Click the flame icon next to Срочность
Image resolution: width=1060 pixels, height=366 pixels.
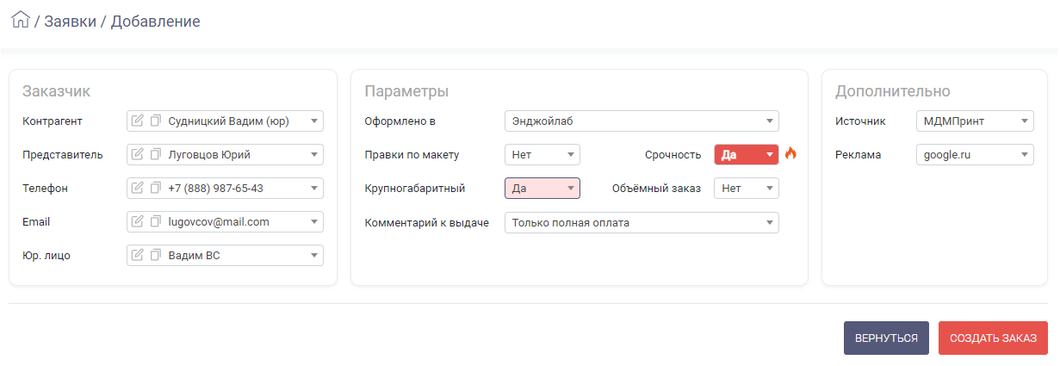click(x=790, y=154)
